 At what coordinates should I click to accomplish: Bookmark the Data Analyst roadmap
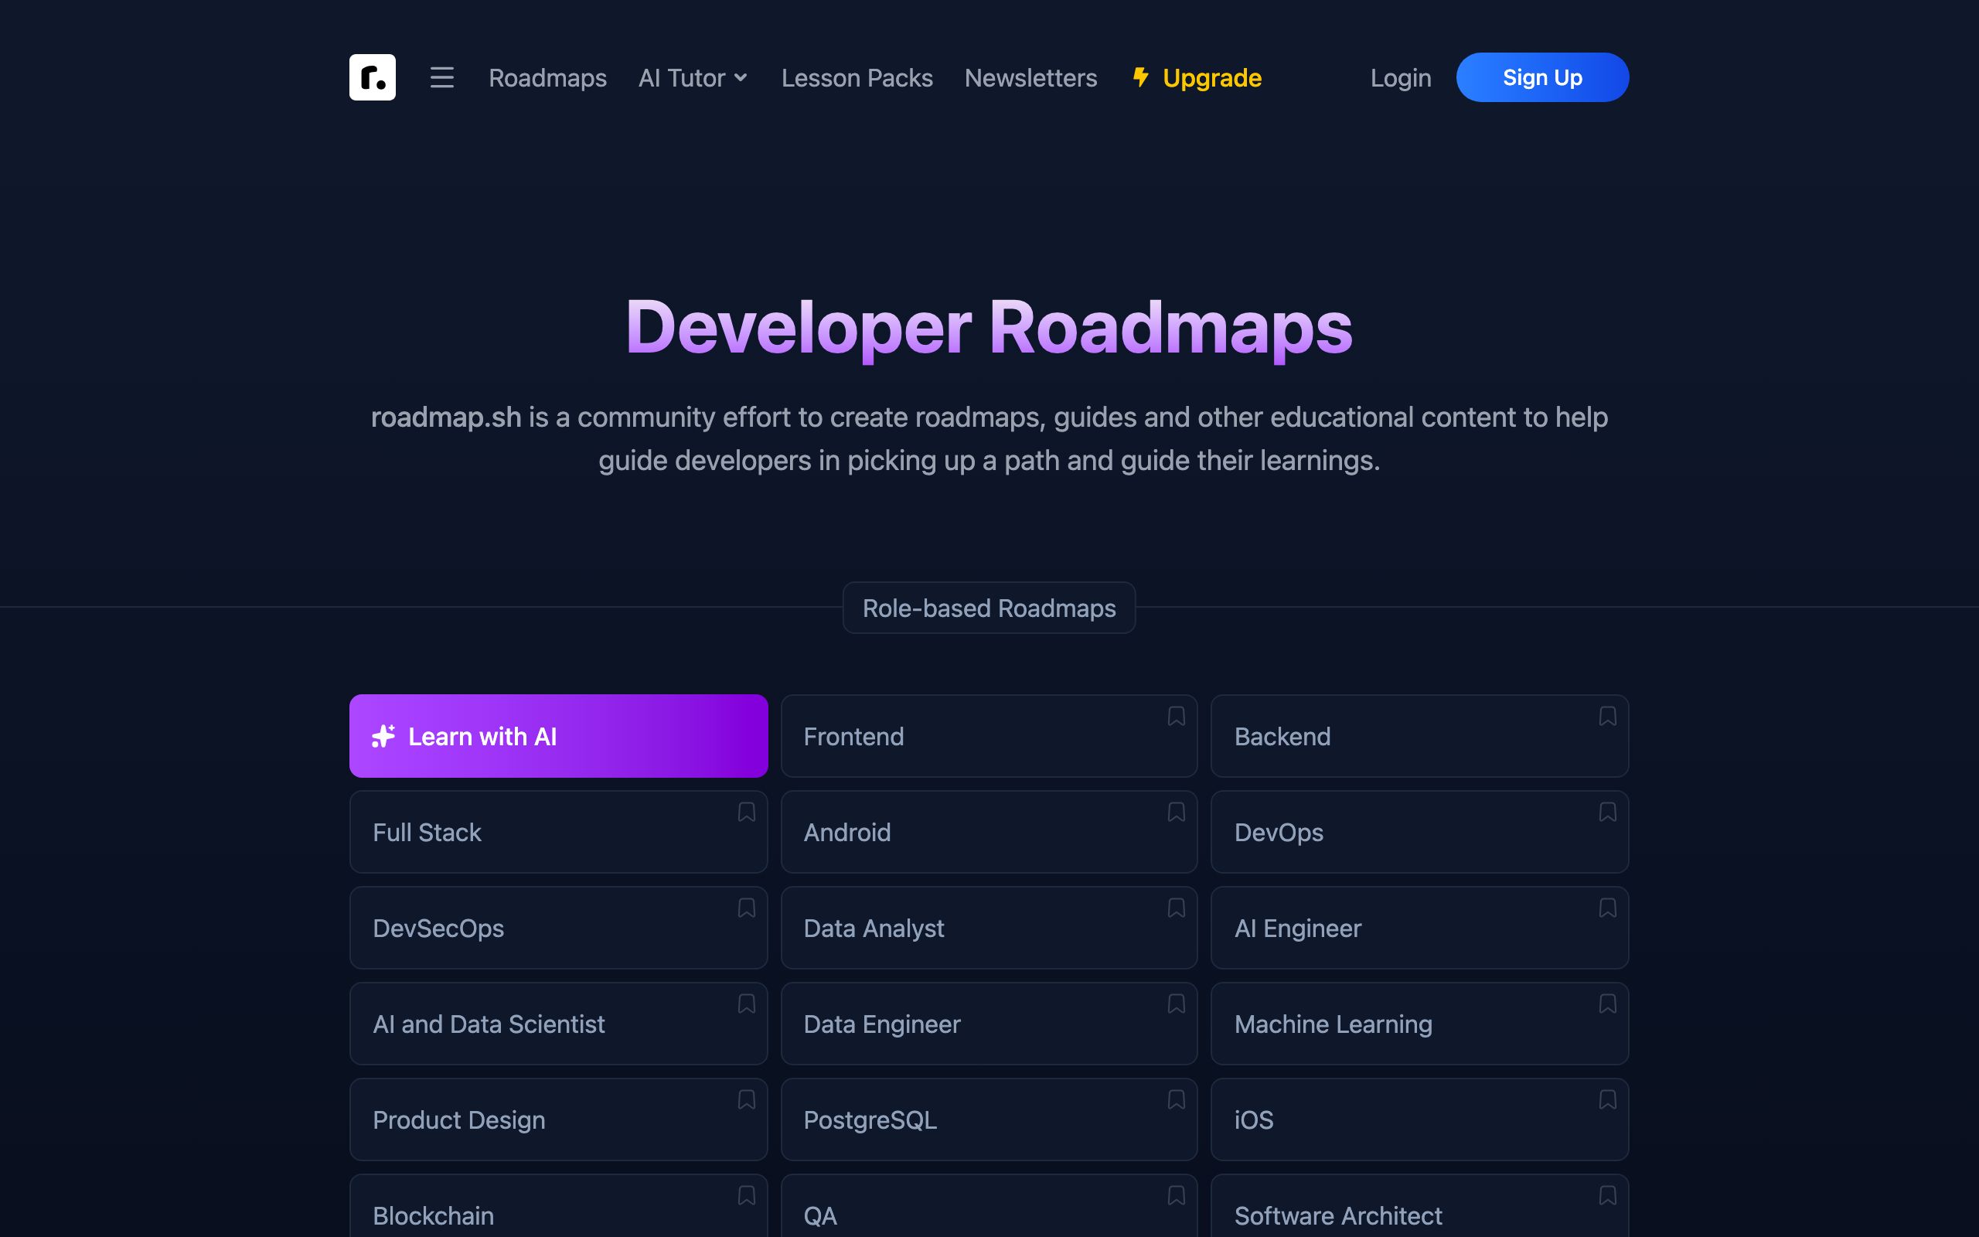point(1176,908)
